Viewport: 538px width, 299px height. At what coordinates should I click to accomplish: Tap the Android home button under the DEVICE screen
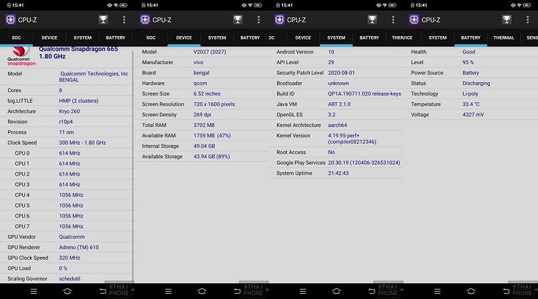(x=202, y=291)
